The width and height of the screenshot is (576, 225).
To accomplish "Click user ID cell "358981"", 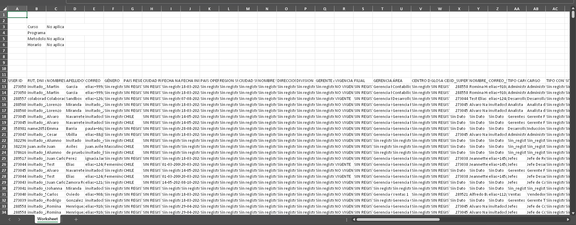I will (17, 128).
